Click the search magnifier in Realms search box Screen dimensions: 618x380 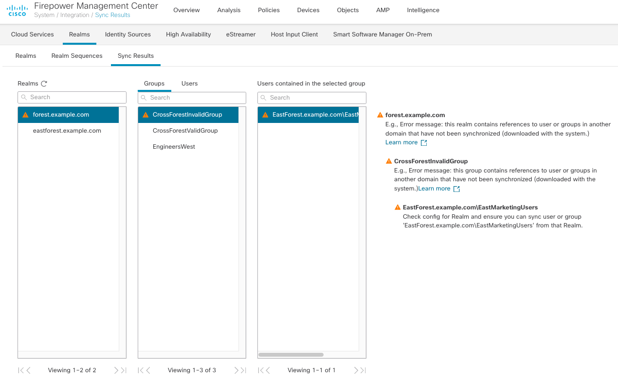click(x=24, y=97)
